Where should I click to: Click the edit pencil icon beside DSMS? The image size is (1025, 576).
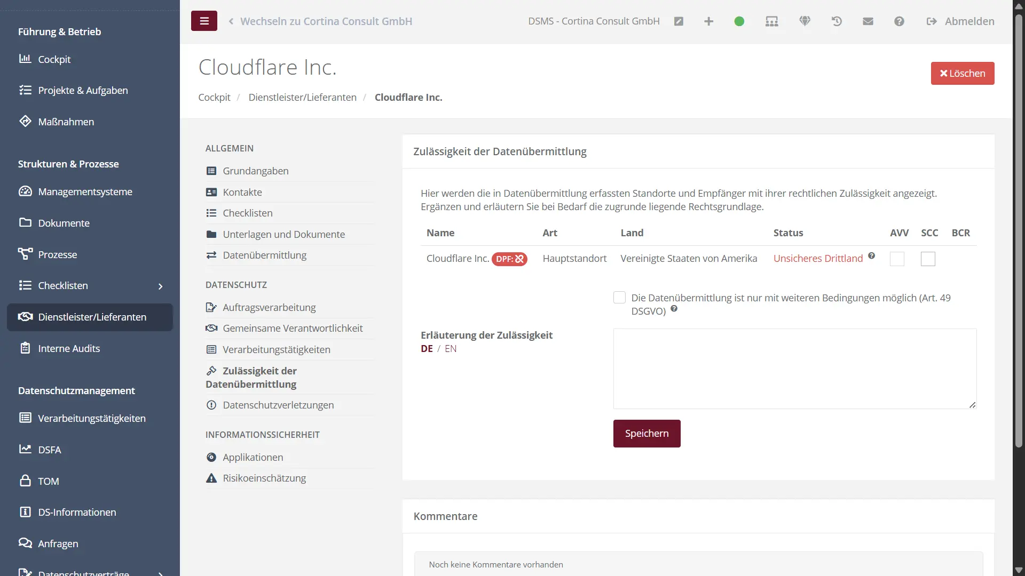click(679, 21)
